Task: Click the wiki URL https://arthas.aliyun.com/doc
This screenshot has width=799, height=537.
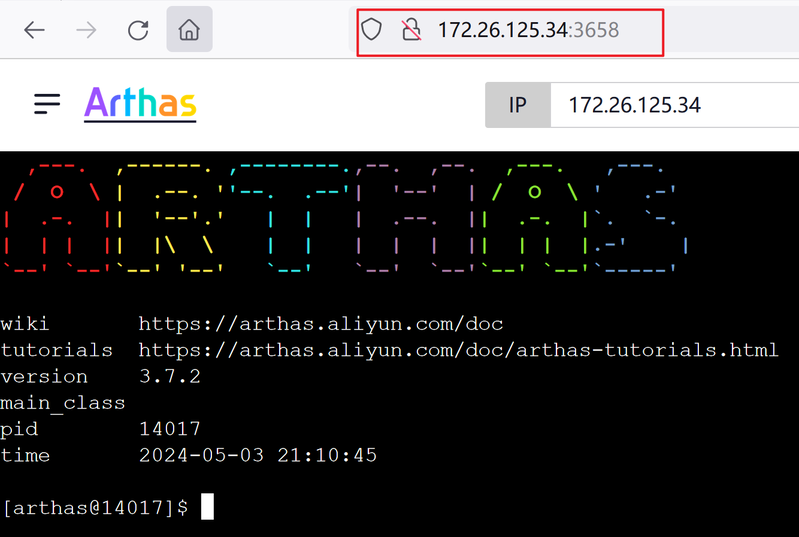Action: pos(320,324)
